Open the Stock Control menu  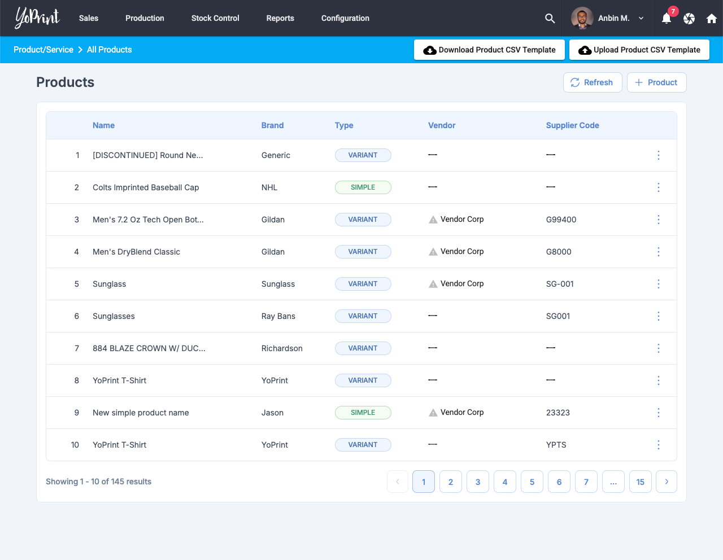pyautogui.click(x=215, y=18)
